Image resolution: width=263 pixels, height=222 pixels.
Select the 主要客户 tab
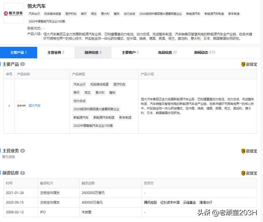(x=130, y=53)
